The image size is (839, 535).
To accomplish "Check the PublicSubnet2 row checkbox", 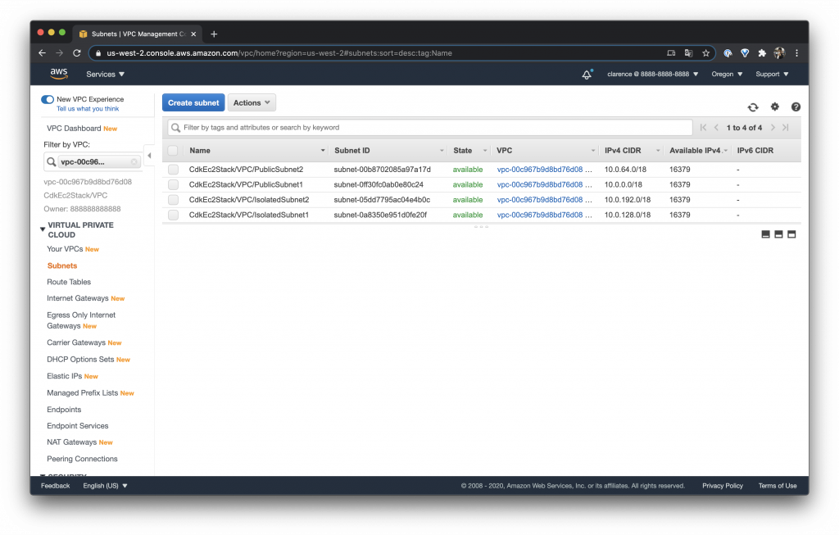I will 173,169.
